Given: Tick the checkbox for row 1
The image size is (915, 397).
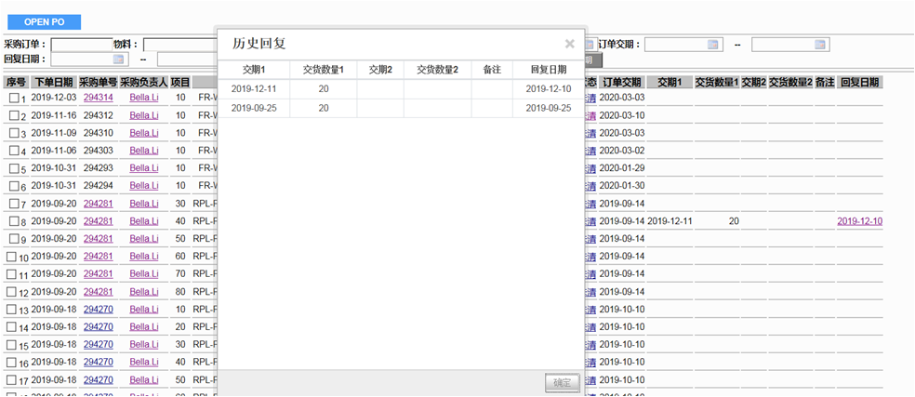Looking at the screenshot, I should [x=14, y=98].
